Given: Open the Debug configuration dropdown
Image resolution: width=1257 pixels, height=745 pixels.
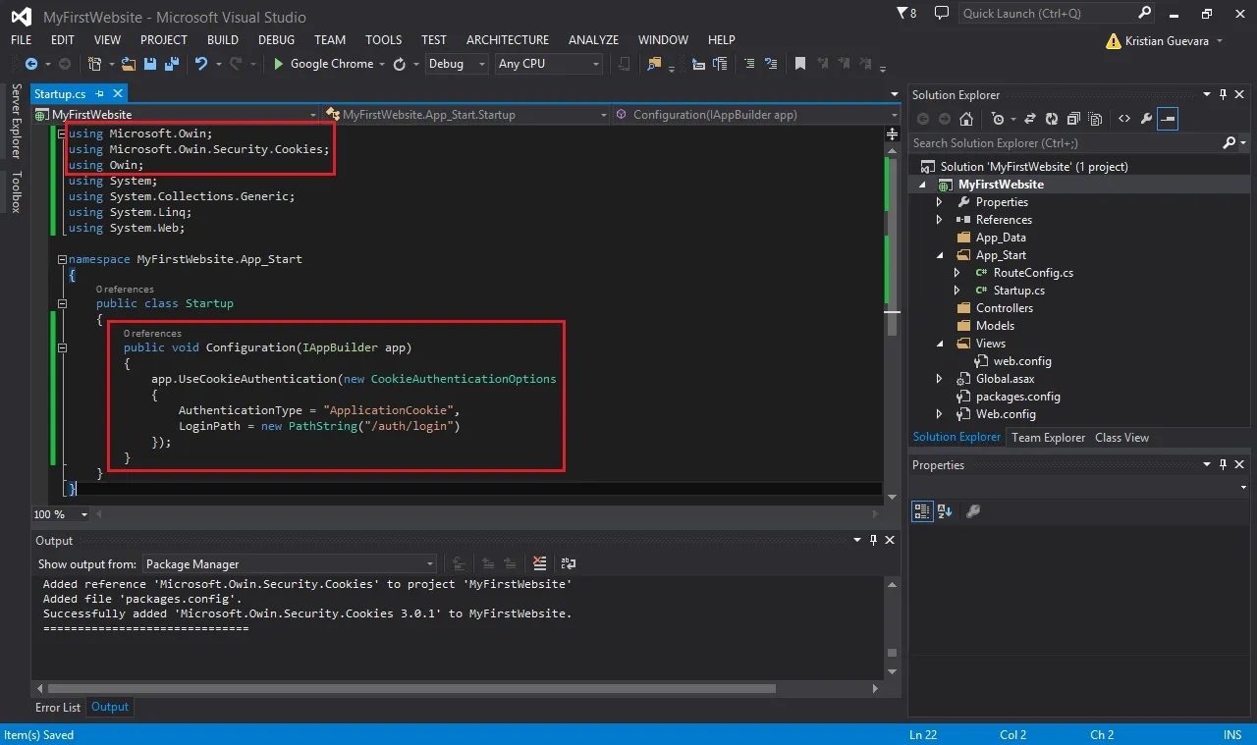Looking at the screenshot, I should (457, 64).
